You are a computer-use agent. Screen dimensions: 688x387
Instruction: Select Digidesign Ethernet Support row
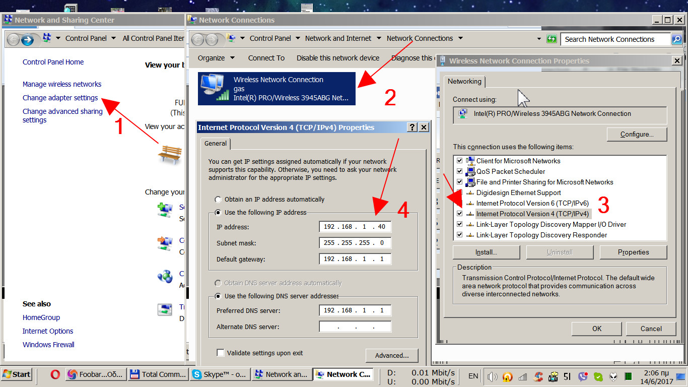(x=518, y=192)
